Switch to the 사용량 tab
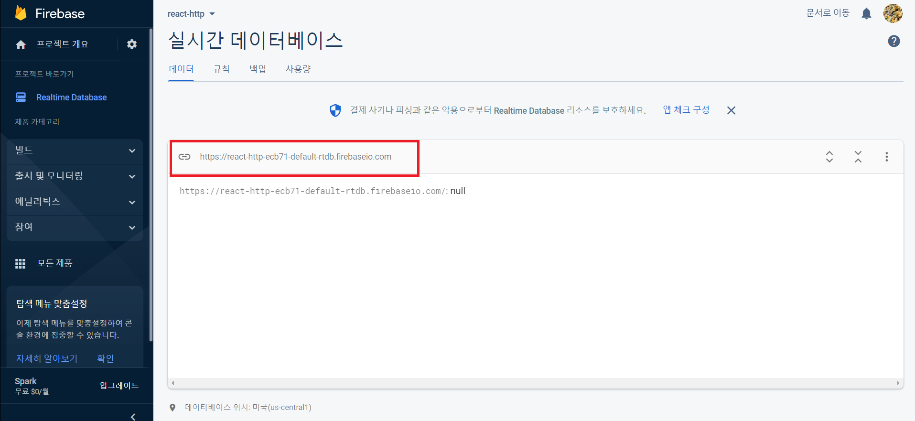915x421 pixels. (298, 69)
